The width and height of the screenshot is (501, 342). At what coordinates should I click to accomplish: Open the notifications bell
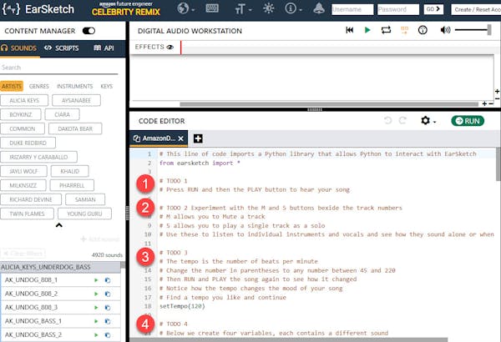319,9
